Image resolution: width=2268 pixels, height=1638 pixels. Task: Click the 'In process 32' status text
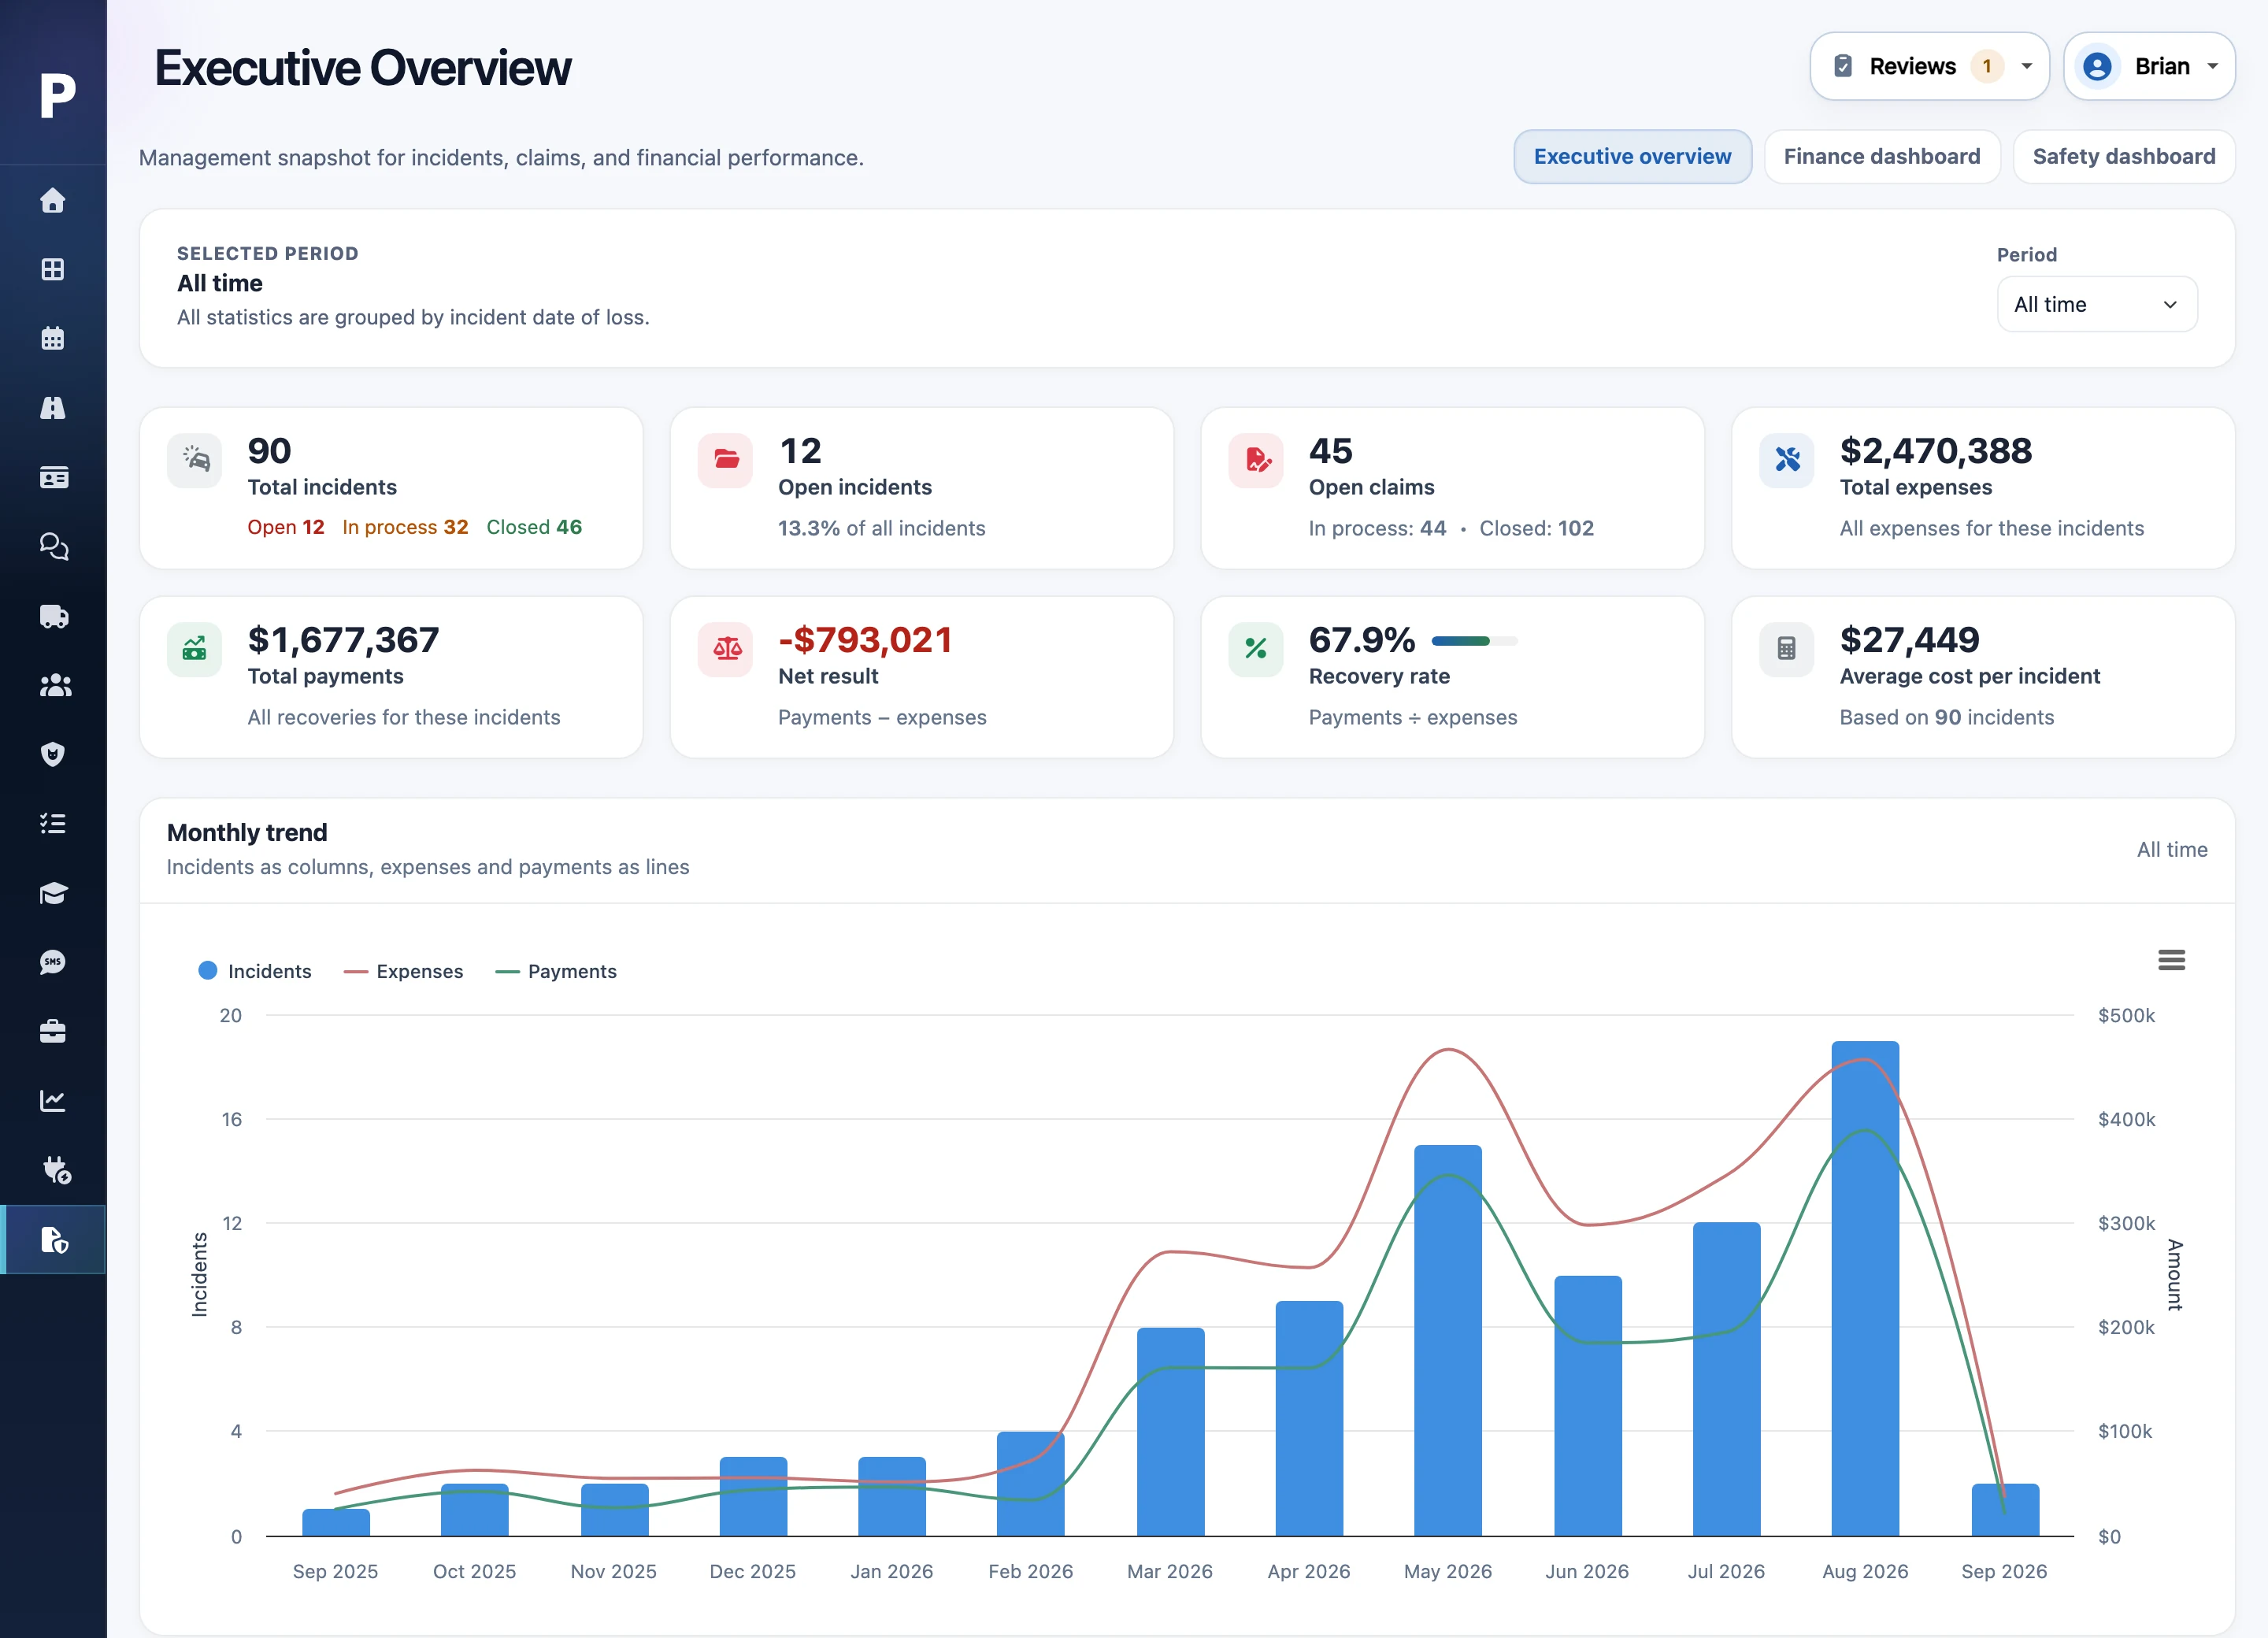coord(405,527)
